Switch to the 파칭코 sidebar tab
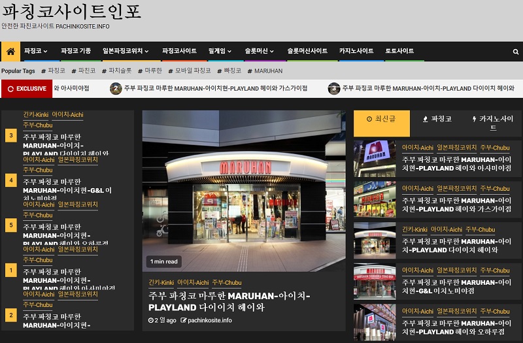Image resolution: width=523 pixels, height=343 pixels. 437,119
